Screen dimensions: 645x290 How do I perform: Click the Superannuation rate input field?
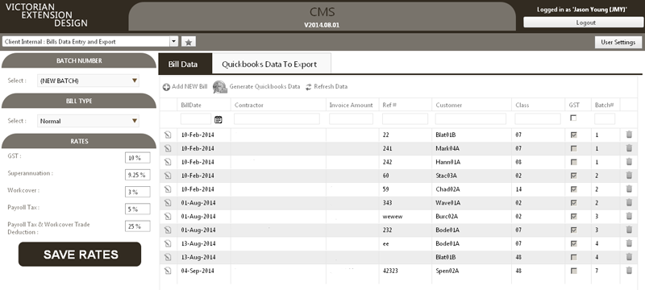click(x=137, y=175)
